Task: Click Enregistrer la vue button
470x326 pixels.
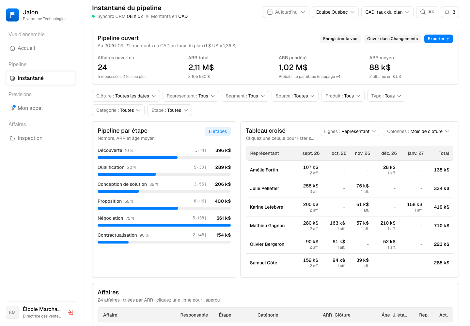Action: (340, 39)
